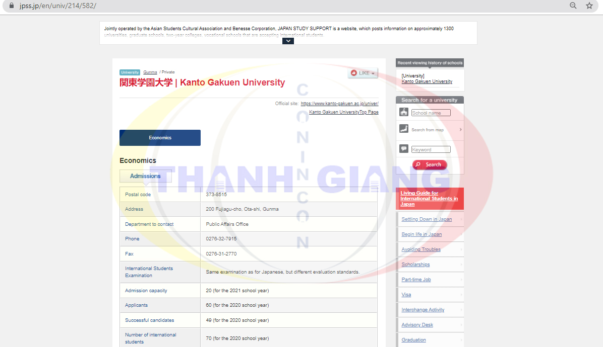Viewport: 603px width, 347px height.
Task: Type in the School name field
Action: [431, 113]
